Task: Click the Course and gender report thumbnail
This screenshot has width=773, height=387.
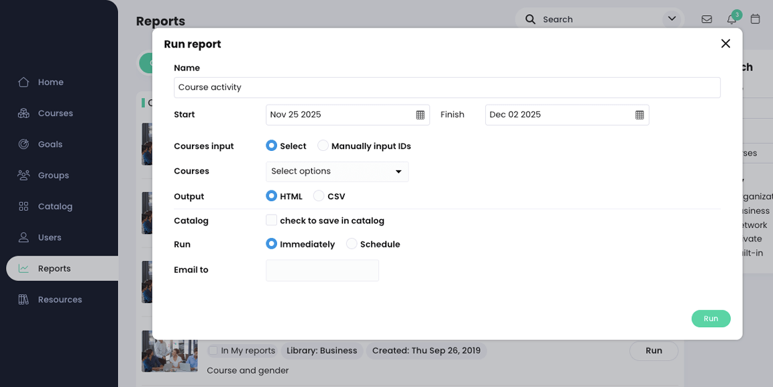Action: [170, 351]
